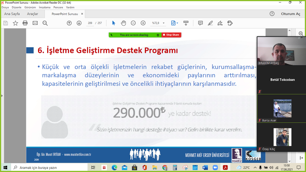The height and width of the screenshot is (172, 306).
Task: Open the help question mark icon
Action: click(272, 14)
